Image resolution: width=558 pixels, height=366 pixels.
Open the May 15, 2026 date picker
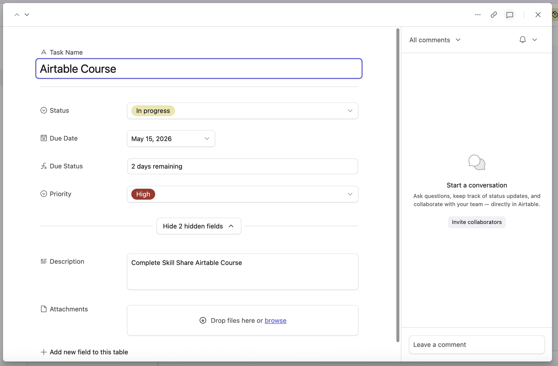coord(171,139)
